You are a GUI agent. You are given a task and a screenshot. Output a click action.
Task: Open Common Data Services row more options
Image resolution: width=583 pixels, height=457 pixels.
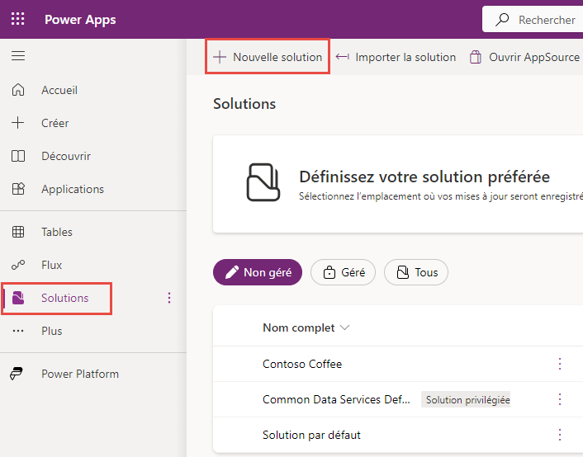[x=560, y=399]
